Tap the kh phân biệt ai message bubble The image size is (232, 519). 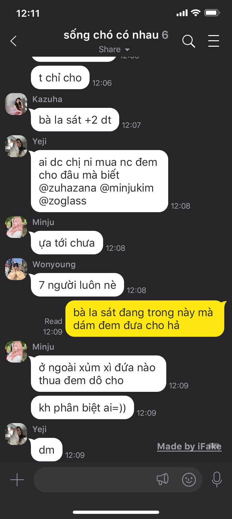point(82,408)
